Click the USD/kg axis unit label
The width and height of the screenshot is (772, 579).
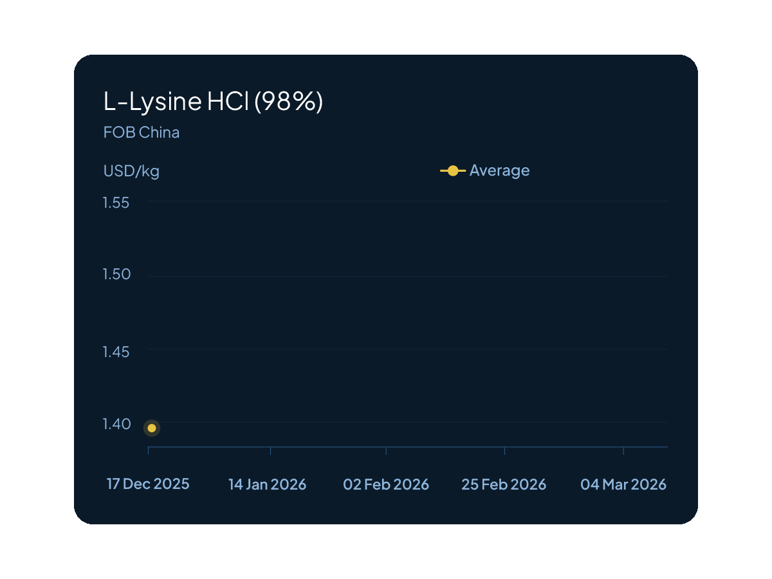coord(131,171)
